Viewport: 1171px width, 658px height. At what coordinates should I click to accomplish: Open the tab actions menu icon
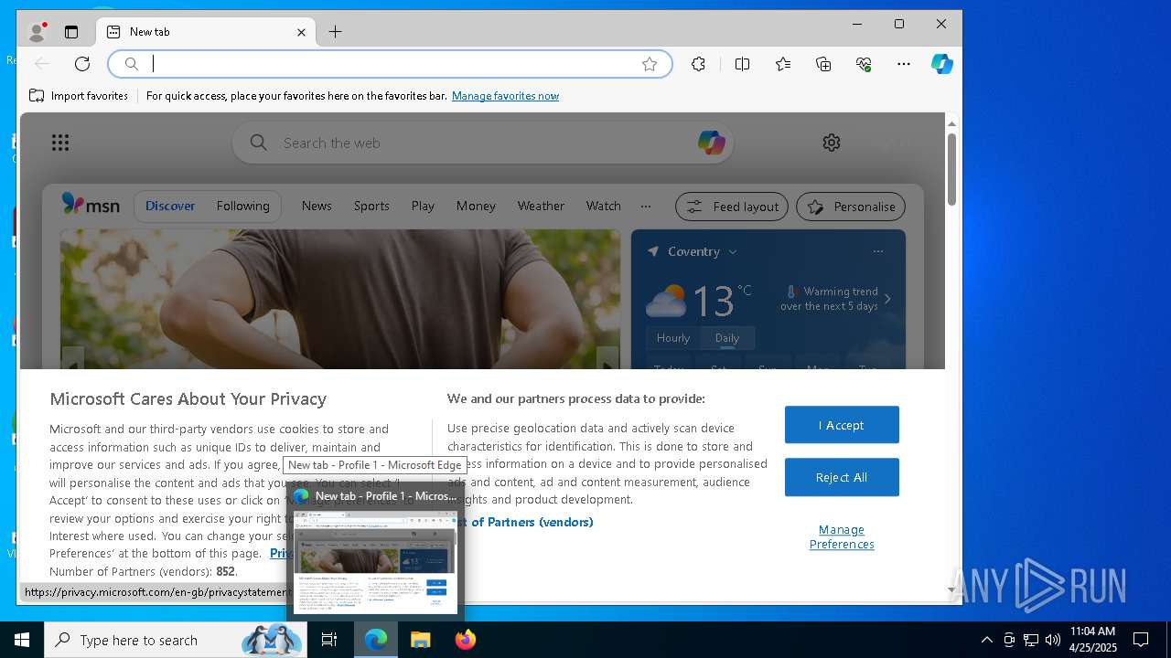point(71,32)
